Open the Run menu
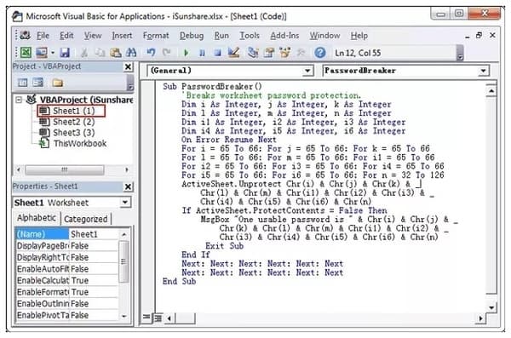 tap(221, 36)
